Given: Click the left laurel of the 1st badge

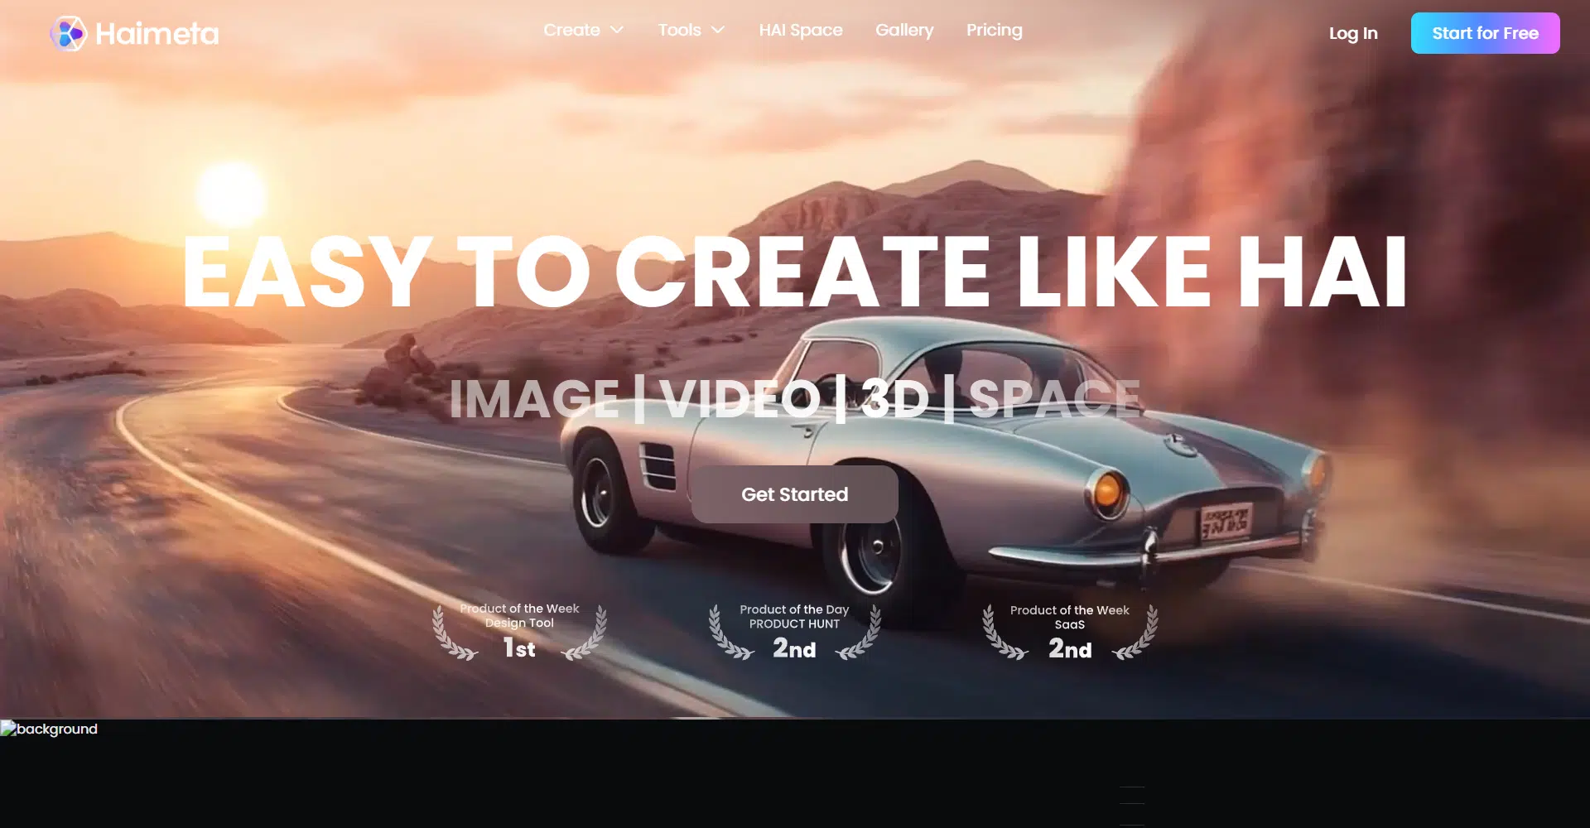Looking at the screenshot, I should pos(451,636).
